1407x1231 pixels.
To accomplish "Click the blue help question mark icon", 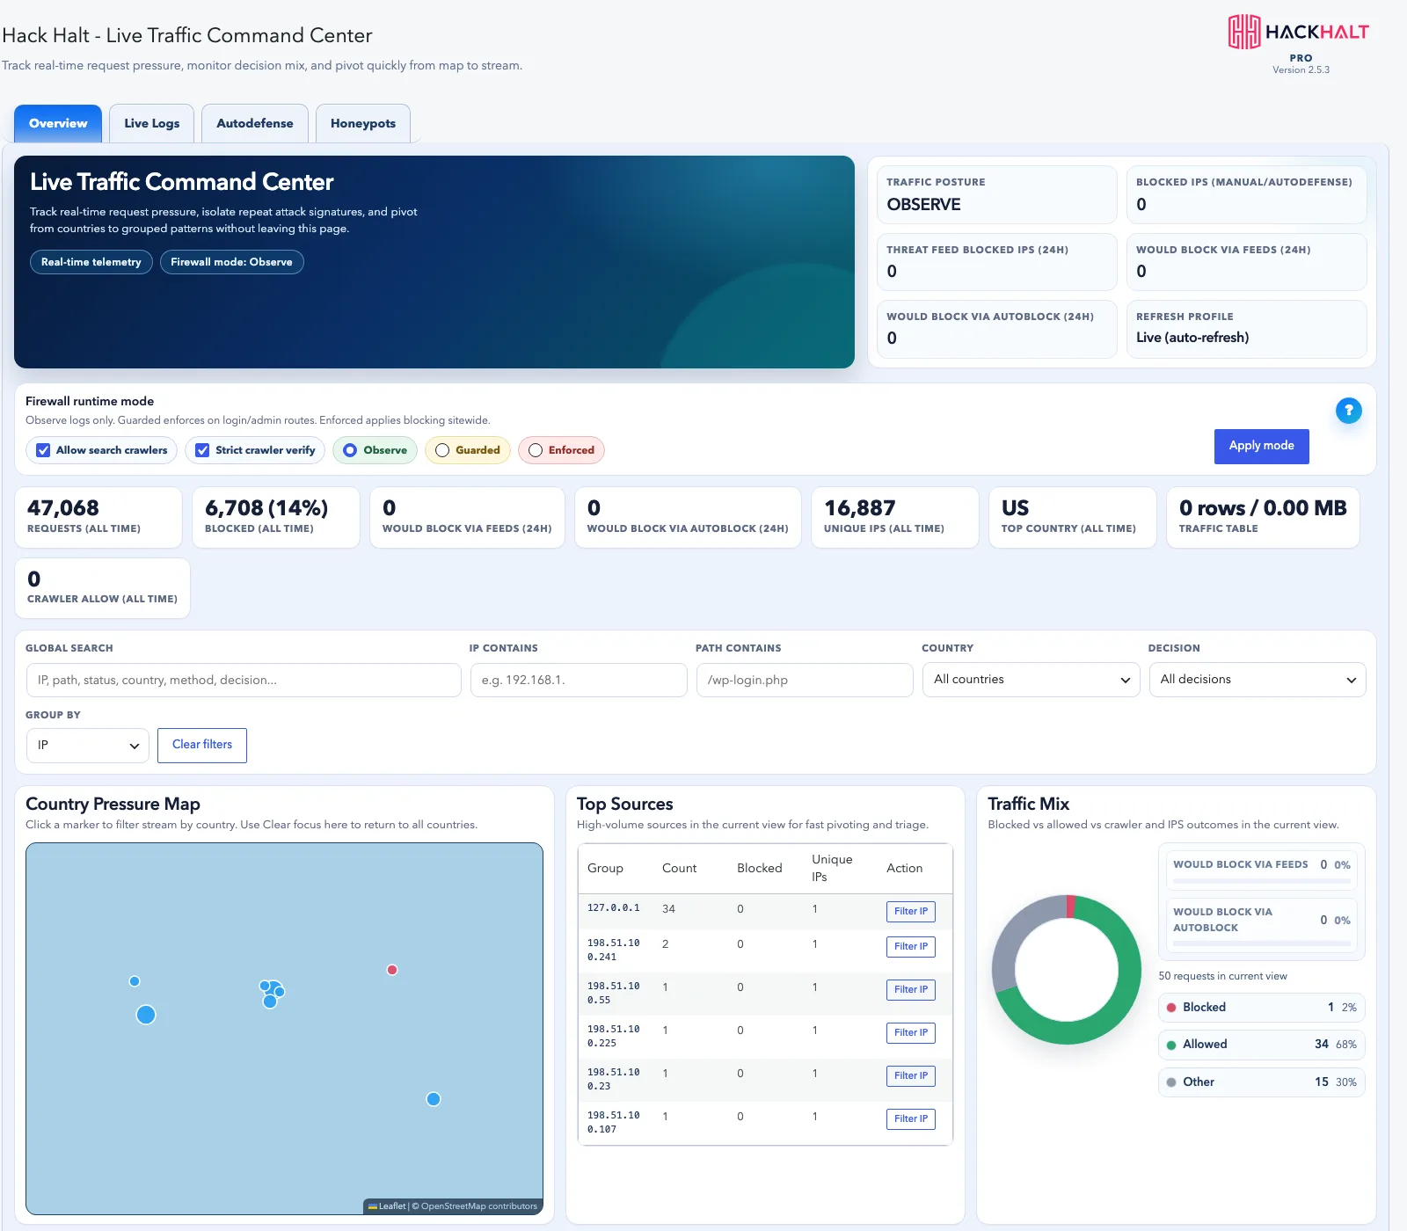I will [x=1348, y=411].
